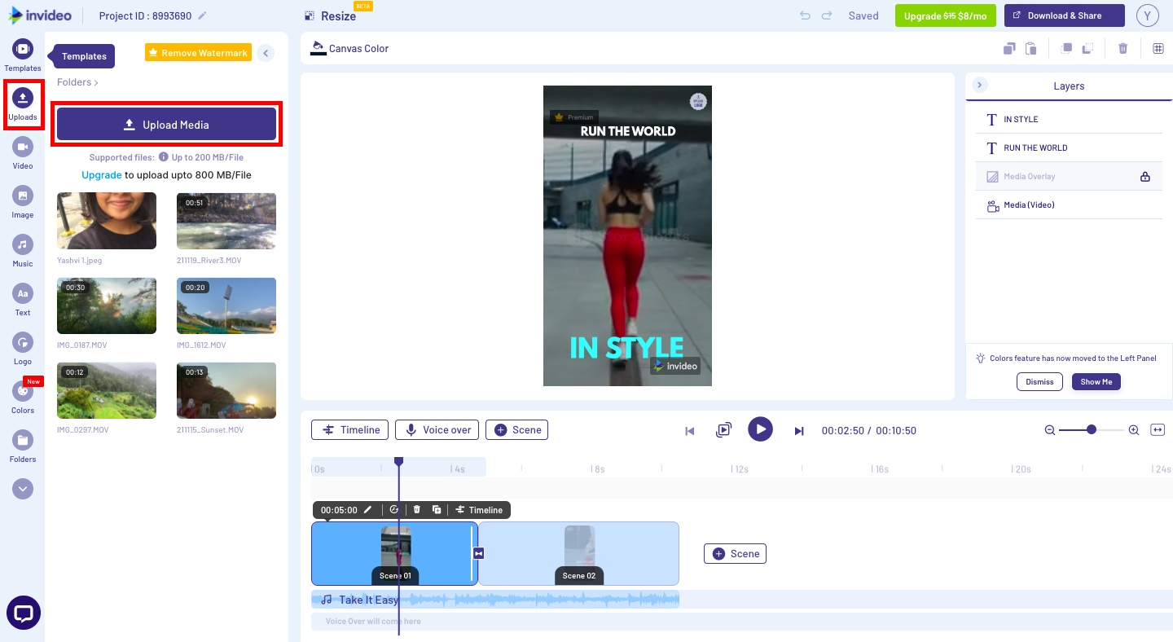
Task: Collapse the templates panel with the left arrow
Action: 266,52
